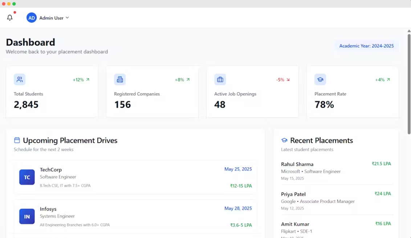Image resolution: width=411 pixels, height=238 pixels.
Task: Click 'Flipkart • SDE-1' text
Action: click(x=297, y=231)
